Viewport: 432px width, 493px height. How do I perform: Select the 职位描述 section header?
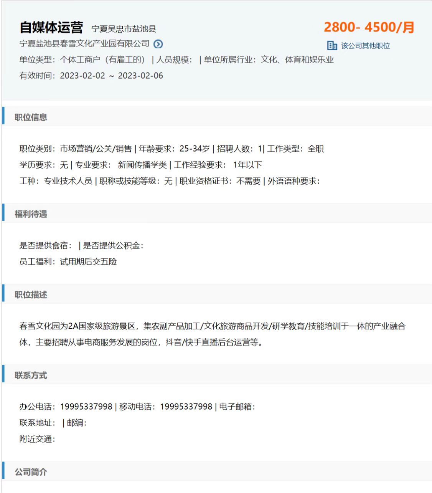[x=31, y=294]
